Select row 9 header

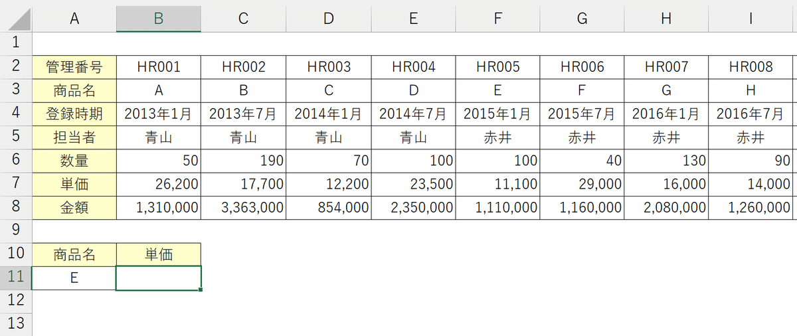[x=16, y=230]
